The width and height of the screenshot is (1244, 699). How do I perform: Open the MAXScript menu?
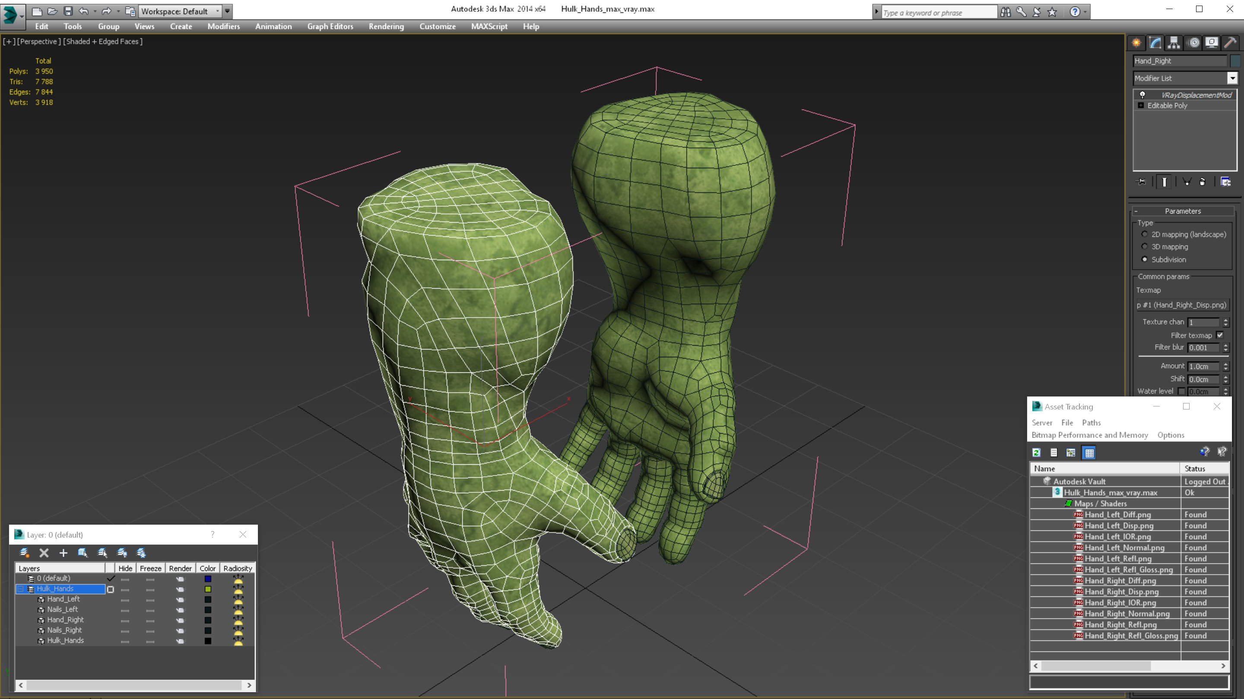coord(489,26)
